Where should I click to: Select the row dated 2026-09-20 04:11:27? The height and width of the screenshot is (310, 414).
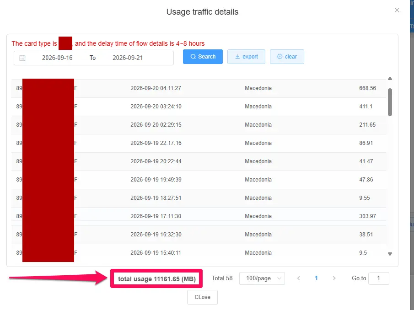click(199, 88)
